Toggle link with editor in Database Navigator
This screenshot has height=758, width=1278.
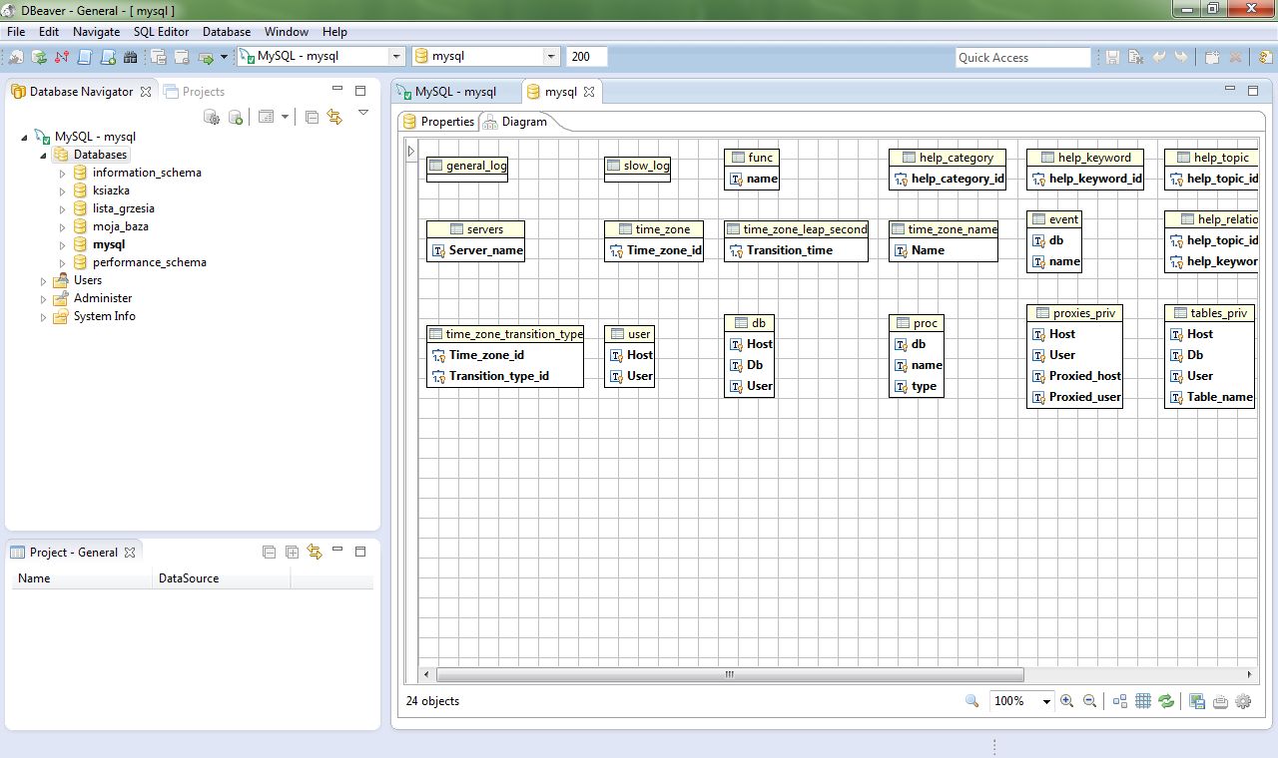click(x=334, y=117)
